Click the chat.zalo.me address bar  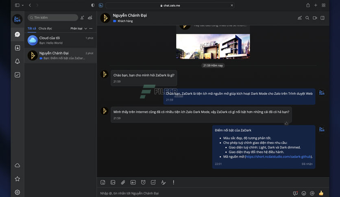click(x=170, y=5)
